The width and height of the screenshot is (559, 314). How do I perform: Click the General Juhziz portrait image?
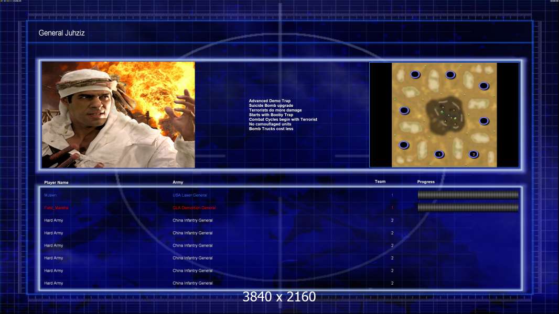[119, 115]
